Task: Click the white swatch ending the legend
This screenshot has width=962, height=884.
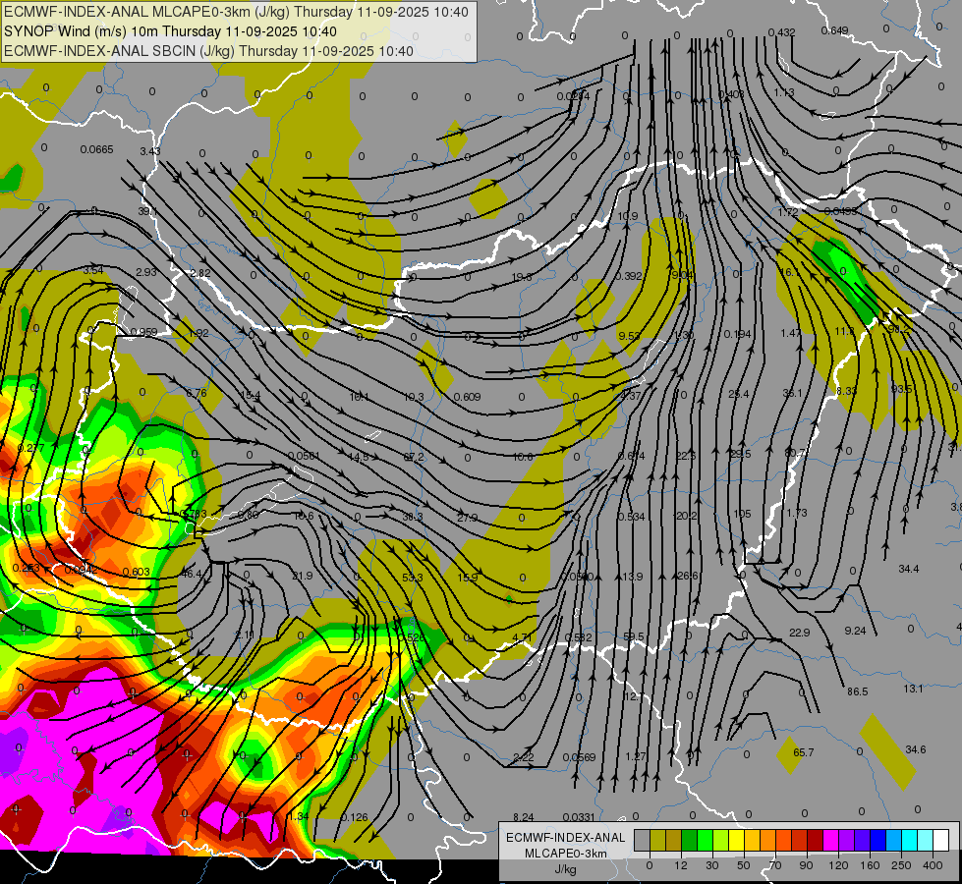Action: tap(941, 840)
